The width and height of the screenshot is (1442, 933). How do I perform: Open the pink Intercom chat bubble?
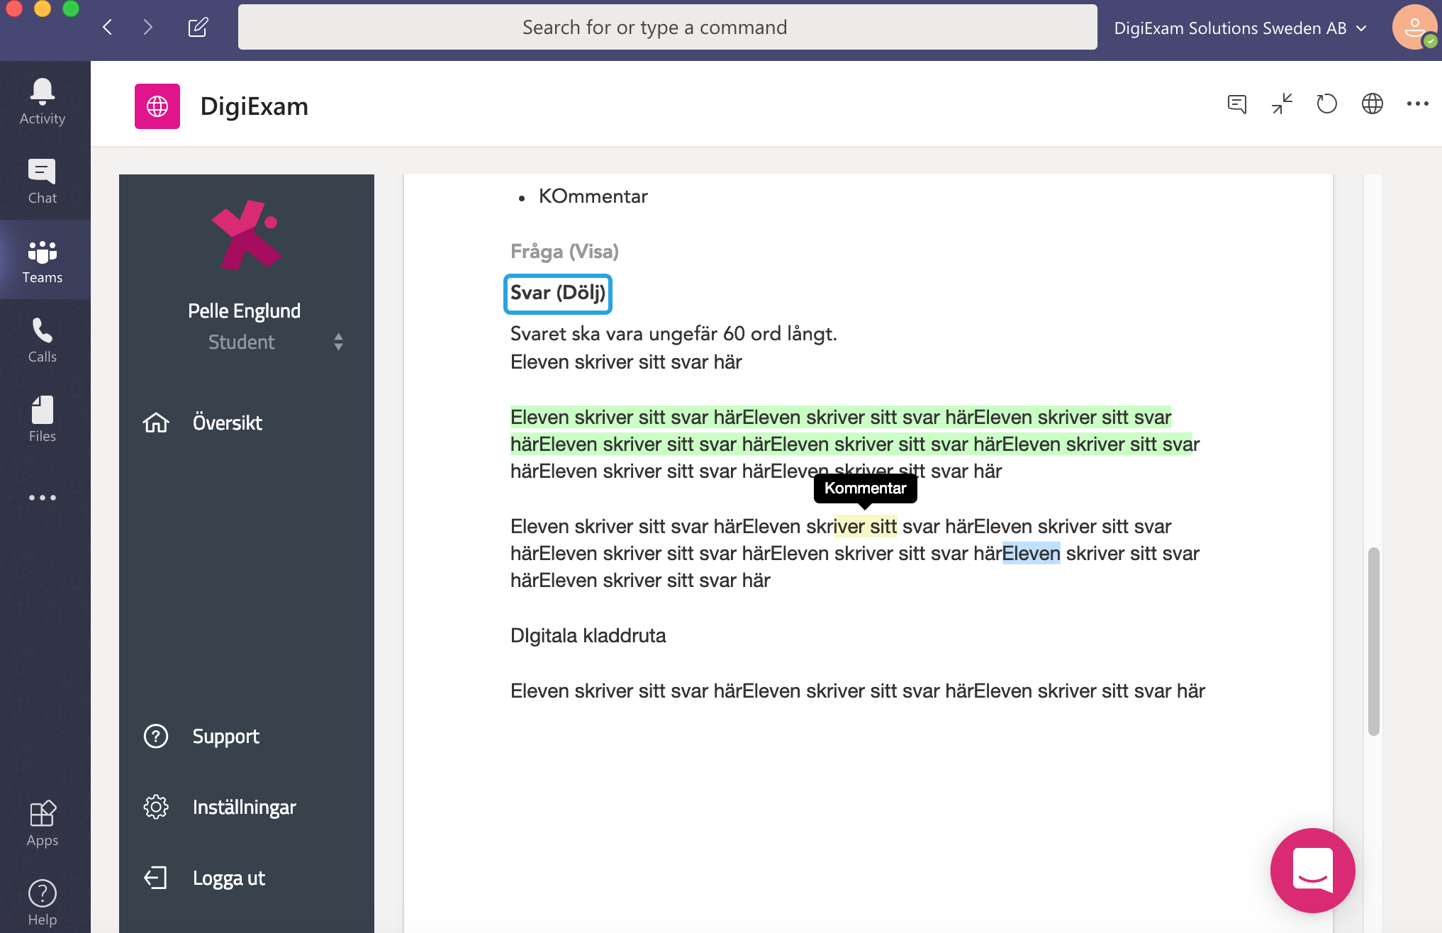[1312, 871]
